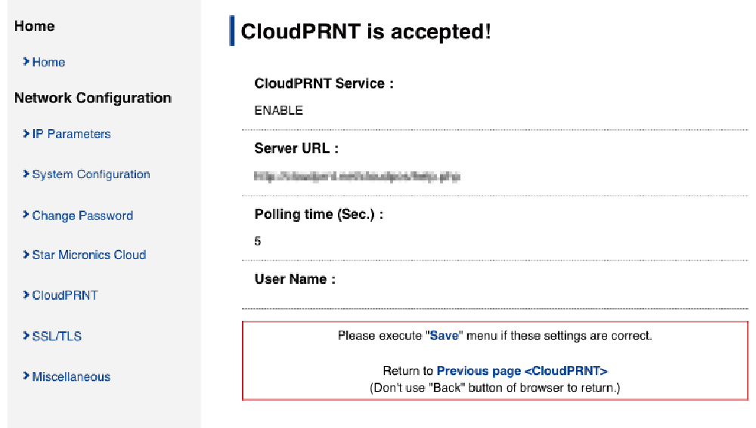Open the Home link in the sidebar
This screenshot has width=756, height=428.
[48, 62]
